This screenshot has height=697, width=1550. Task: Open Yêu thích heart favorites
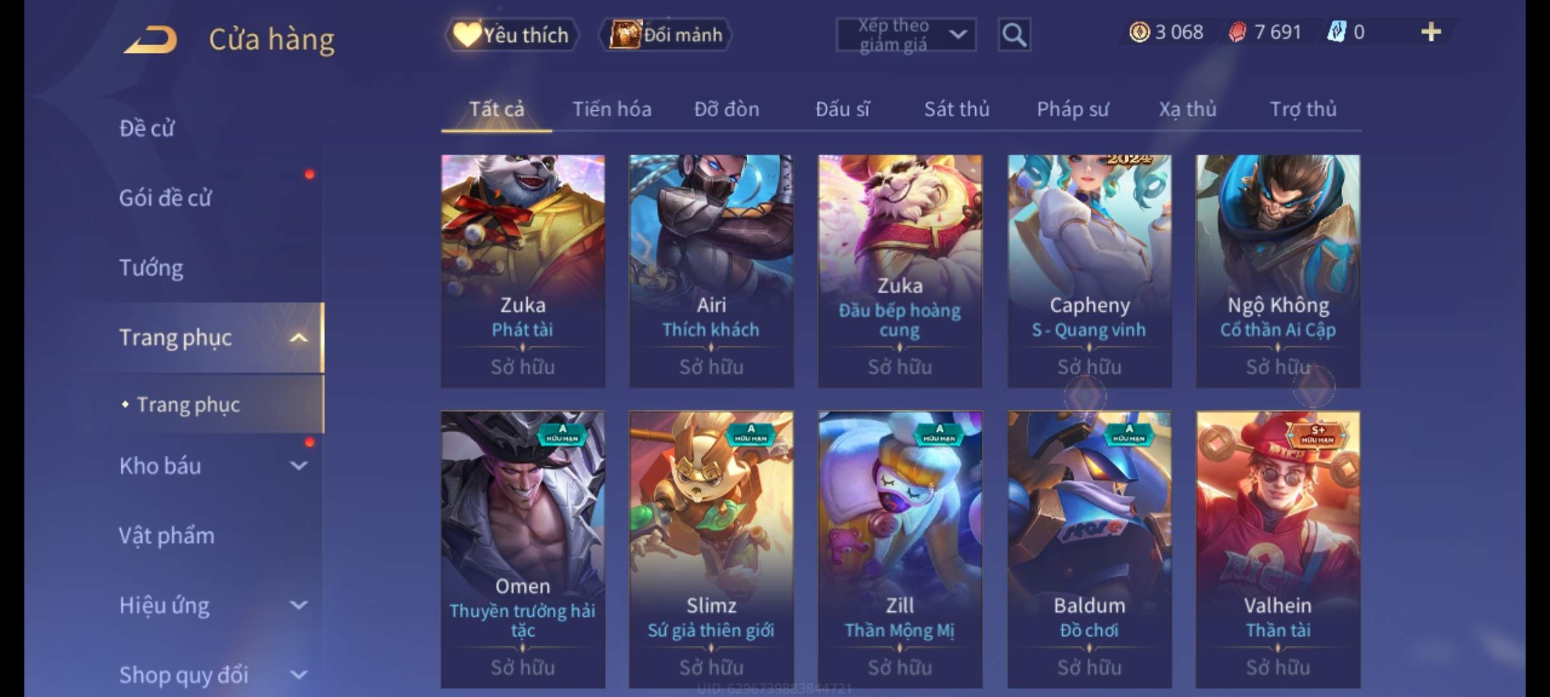512,35
